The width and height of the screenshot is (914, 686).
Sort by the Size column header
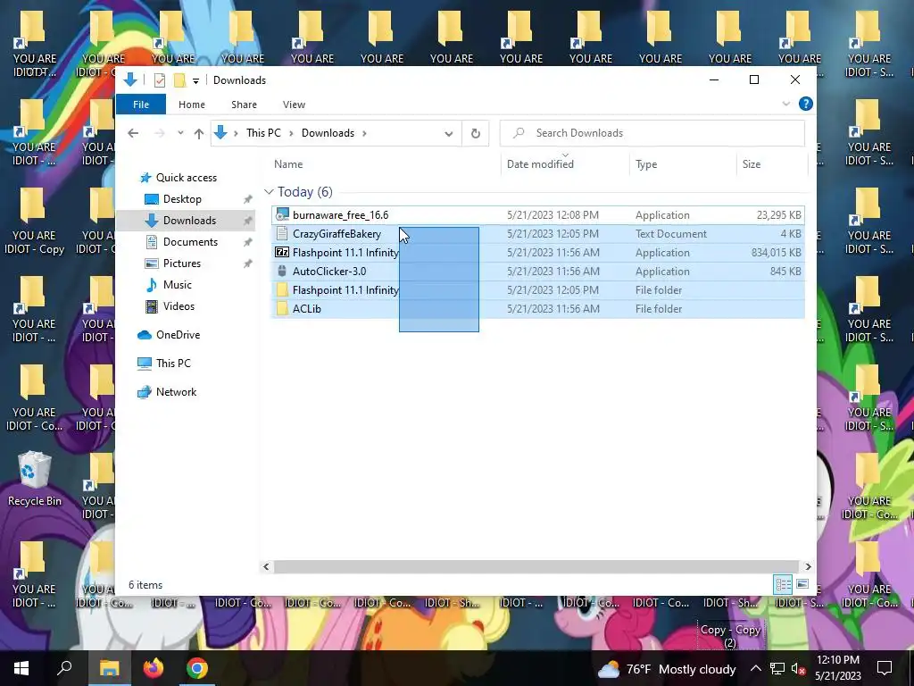(772, 164)
